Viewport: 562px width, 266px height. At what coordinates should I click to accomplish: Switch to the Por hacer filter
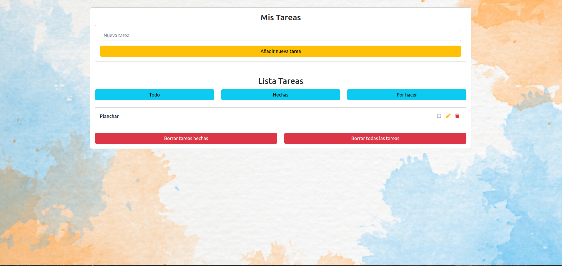point(406,94)
